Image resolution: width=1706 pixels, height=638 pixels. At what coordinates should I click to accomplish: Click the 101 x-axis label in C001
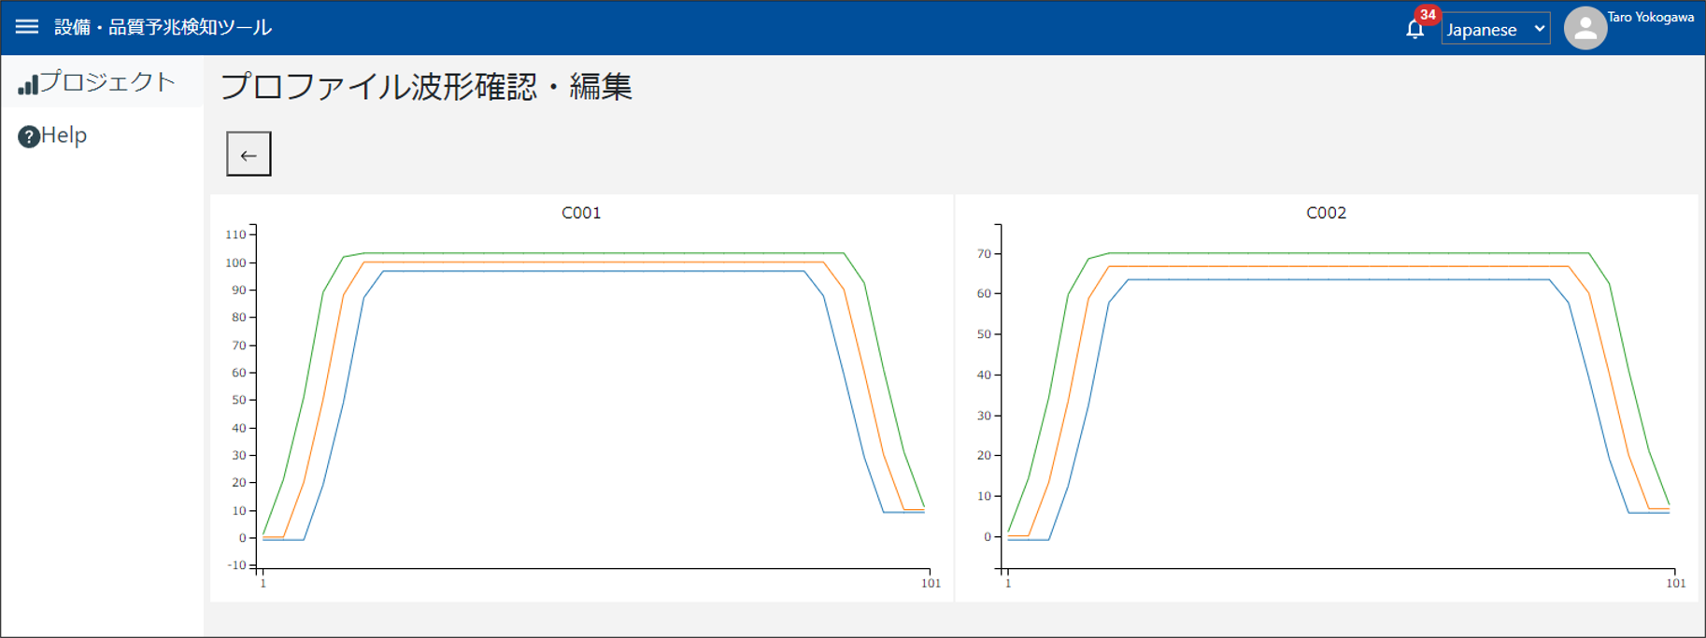tap(931, 583)
